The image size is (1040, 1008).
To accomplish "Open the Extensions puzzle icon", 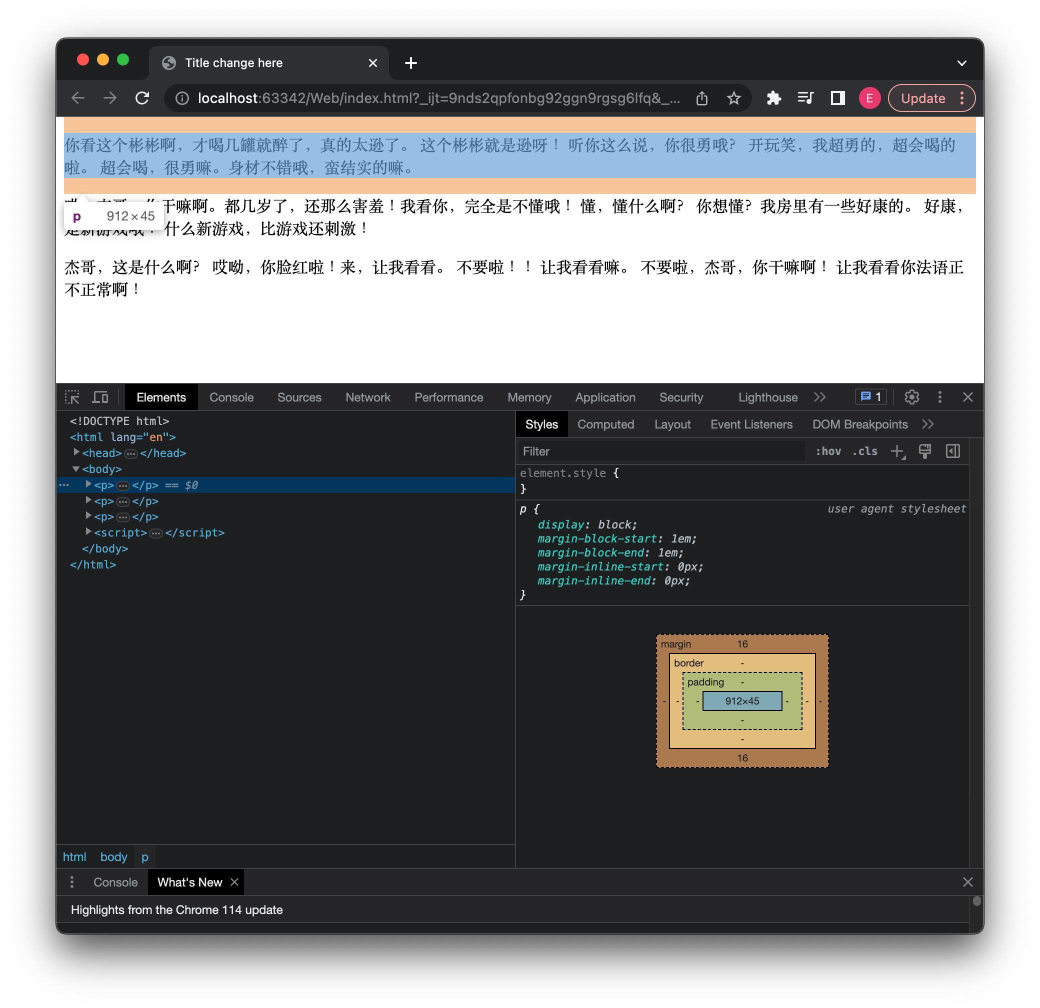I will 773,98.
